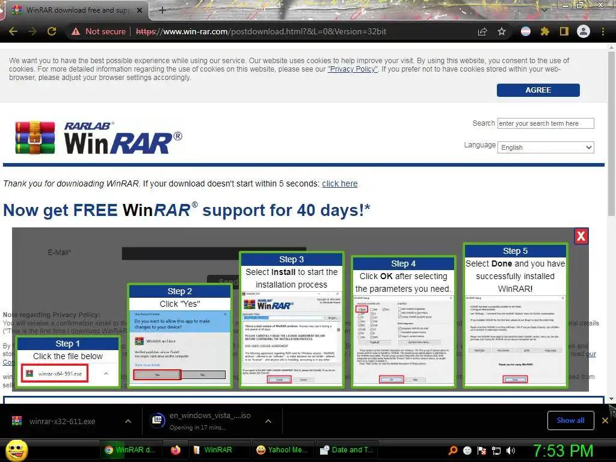The image size is (616, 462).
Task: Open the WinRAR taskbar window
Action: click(219, 450)
